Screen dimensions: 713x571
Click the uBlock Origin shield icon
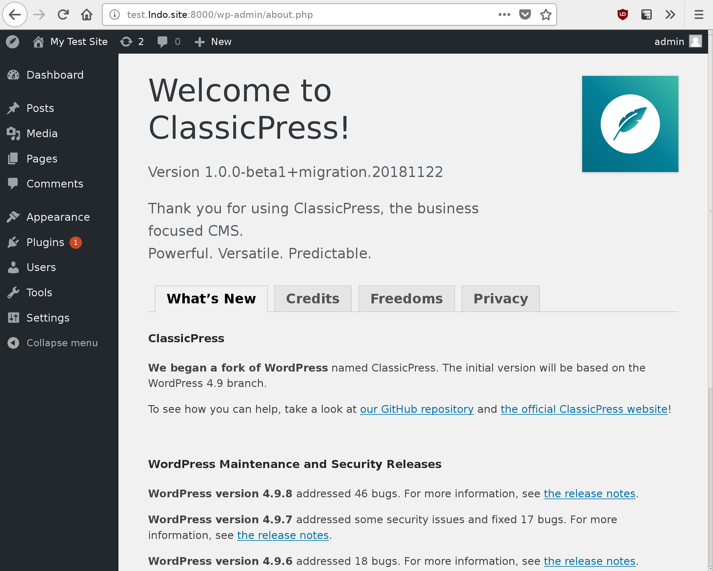622,14
